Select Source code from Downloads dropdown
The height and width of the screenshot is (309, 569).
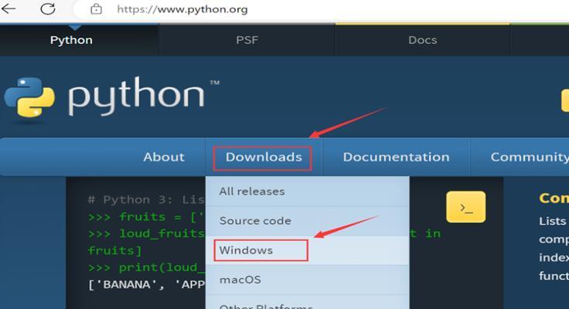(308, 221)
